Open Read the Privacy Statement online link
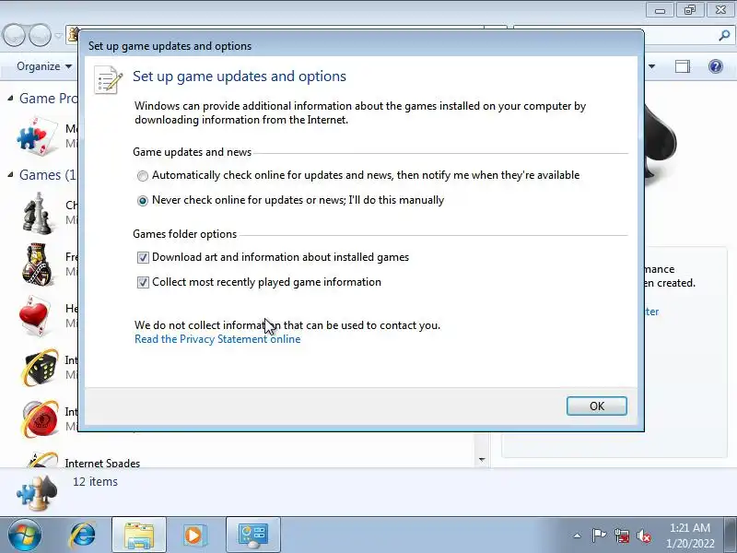The width and height of the screenshot is (737, 553). point(217,339)
